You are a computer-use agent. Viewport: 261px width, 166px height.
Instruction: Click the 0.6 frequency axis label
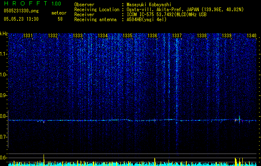pyautogui.click(x=4, y=158)
